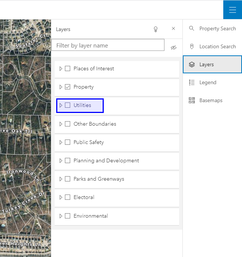The height and width of the screenshot is (257, 242).
Task: Click the Location Search pin icon
Action: pyautogui.click(x=191, y=46)
